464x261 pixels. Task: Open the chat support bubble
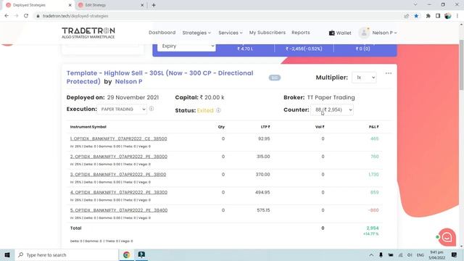point(447,237)
